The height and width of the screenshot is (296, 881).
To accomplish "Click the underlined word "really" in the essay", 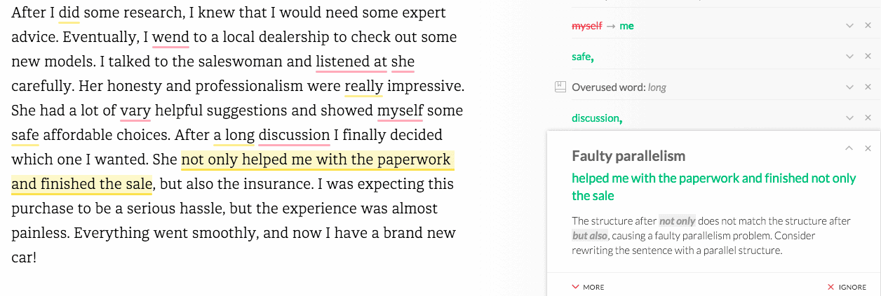I will click(x=363, y=86).
